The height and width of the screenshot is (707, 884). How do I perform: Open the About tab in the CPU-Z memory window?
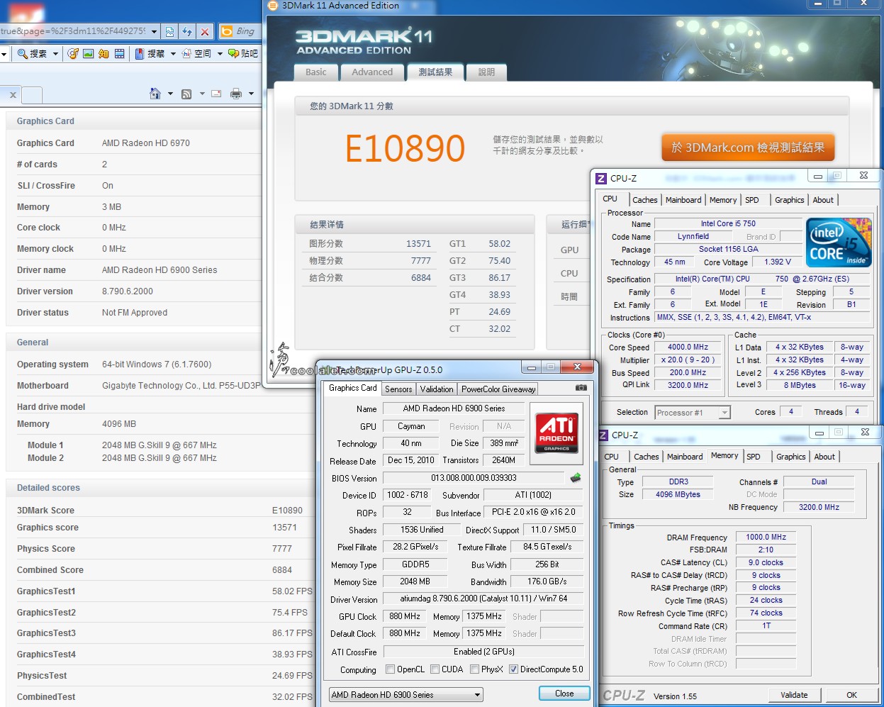824,457
